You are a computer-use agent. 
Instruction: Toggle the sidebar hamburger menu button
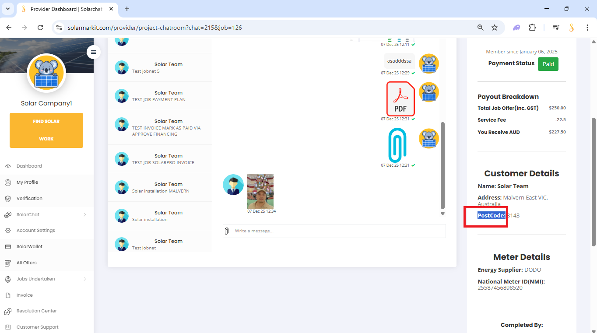93,52
